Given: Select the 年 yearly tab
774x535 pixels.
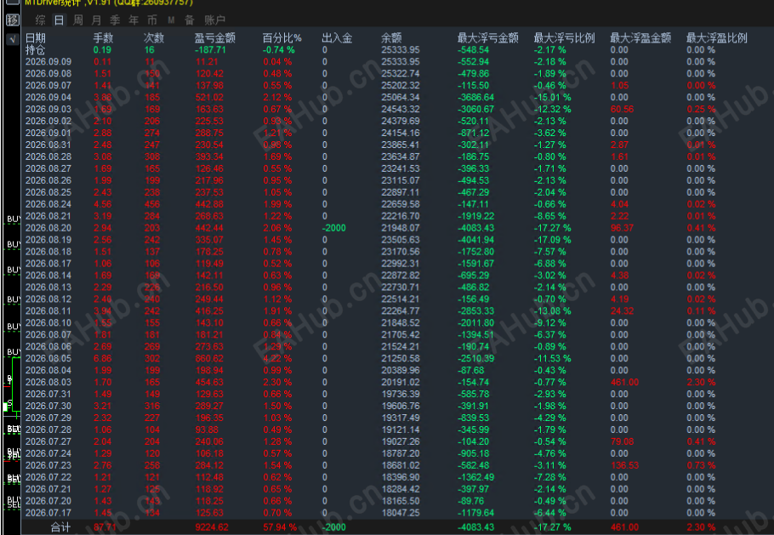Looking at the screenshot, I should [x=134, y=20].
